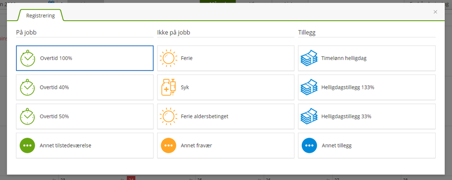Image resolution: width=452 pixels, height=180 pixels.
Task: Click the stopwatch icon for Overtid 100%
Action: click(x=28, y=58)
